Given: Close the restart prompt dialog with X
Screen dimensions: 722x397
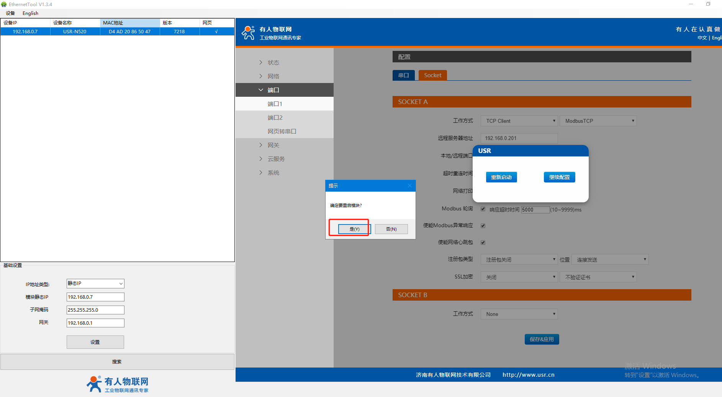Looking at the screenshot, I should click(409, 186).
